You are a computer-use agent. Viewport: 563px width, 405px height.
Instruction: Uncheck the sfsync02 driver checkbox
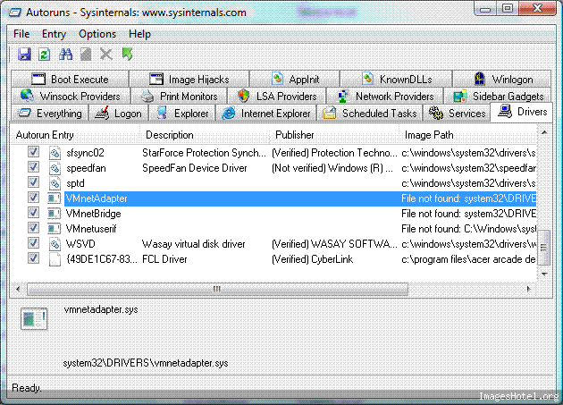tap(34, 153)
